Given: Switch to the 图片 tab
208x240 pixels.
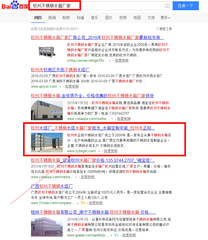Looking at the screenshot, I should tap(109, 18).
